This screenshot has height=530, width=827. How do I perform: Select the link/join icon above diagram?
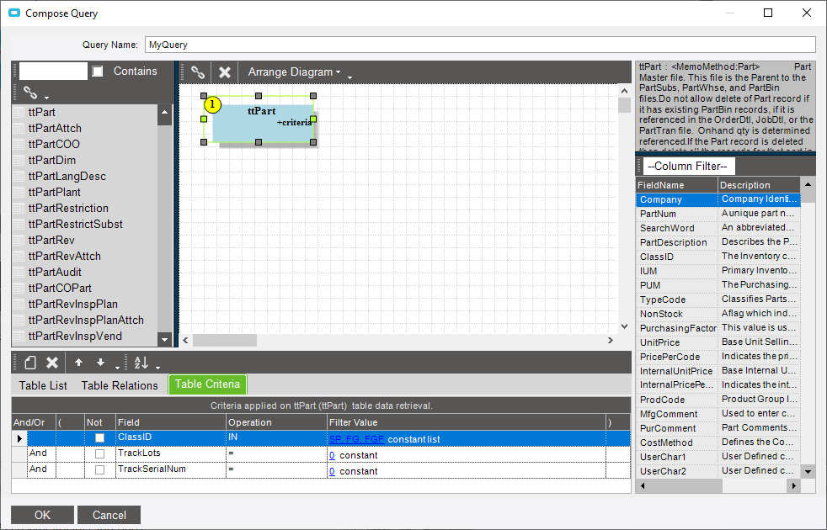click(x=198, y=72)
